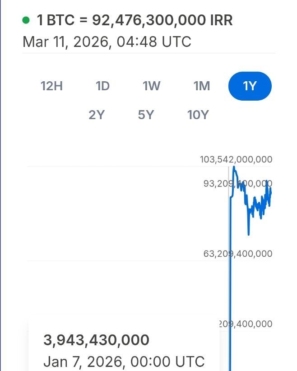Image resolution: width=297 pixels, height=371 pixels.
Task: Click the 93,209,400,000 axis label
Action: point(236,184)
